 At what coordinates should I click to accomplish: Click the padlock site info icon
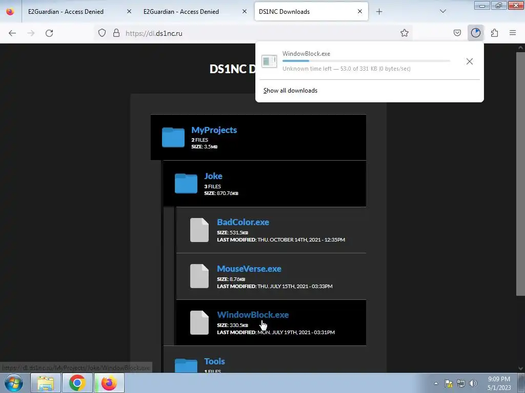pos(116,33)
